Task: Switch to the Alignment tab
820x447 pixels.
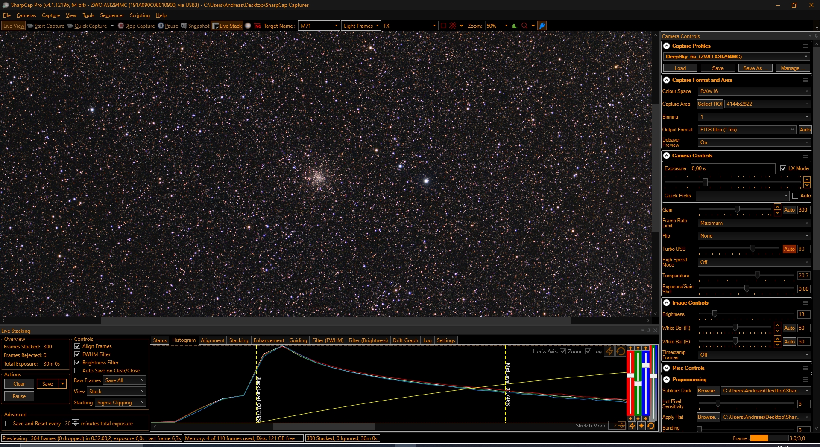Action: (212, 340)
